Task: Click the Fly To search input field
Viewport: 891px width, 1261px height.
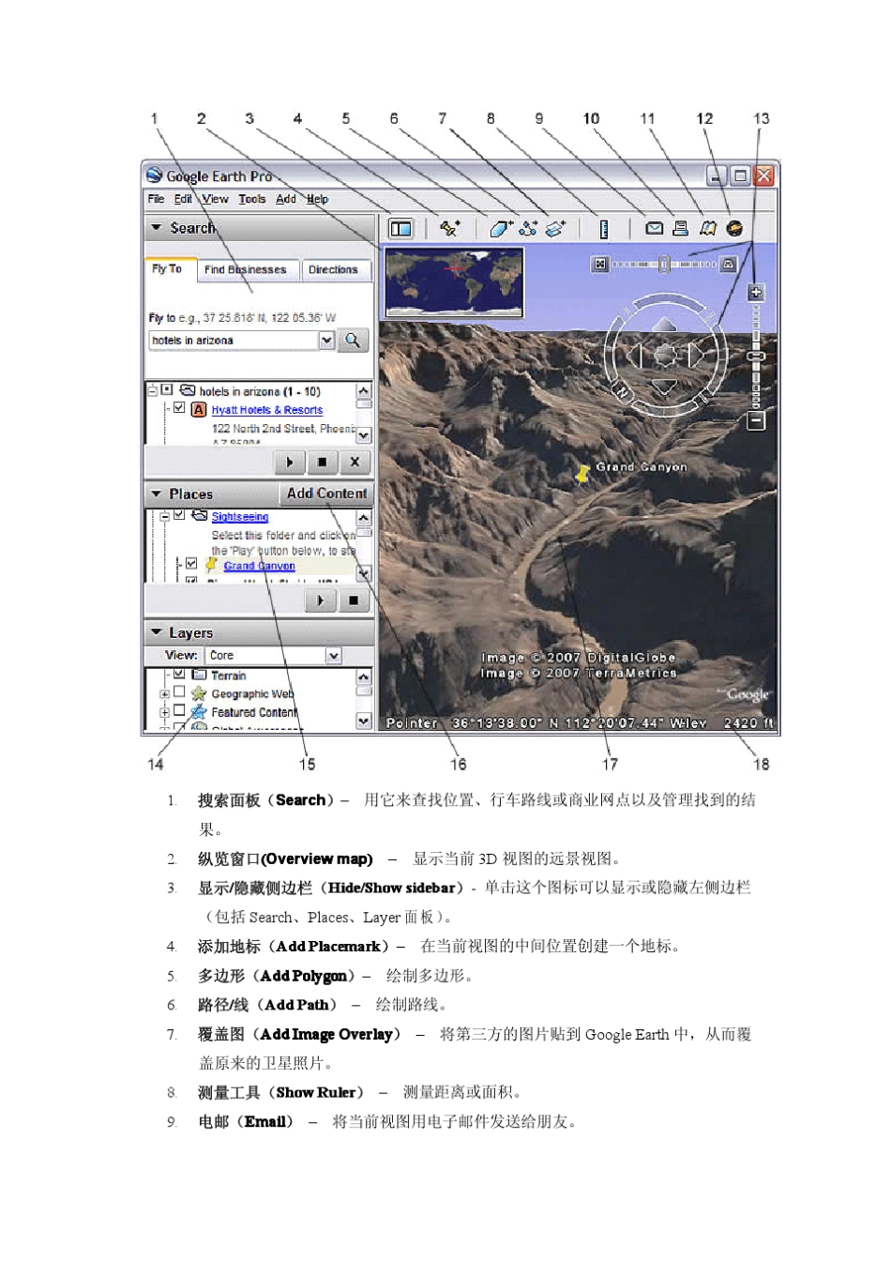Action: (234, 340)
